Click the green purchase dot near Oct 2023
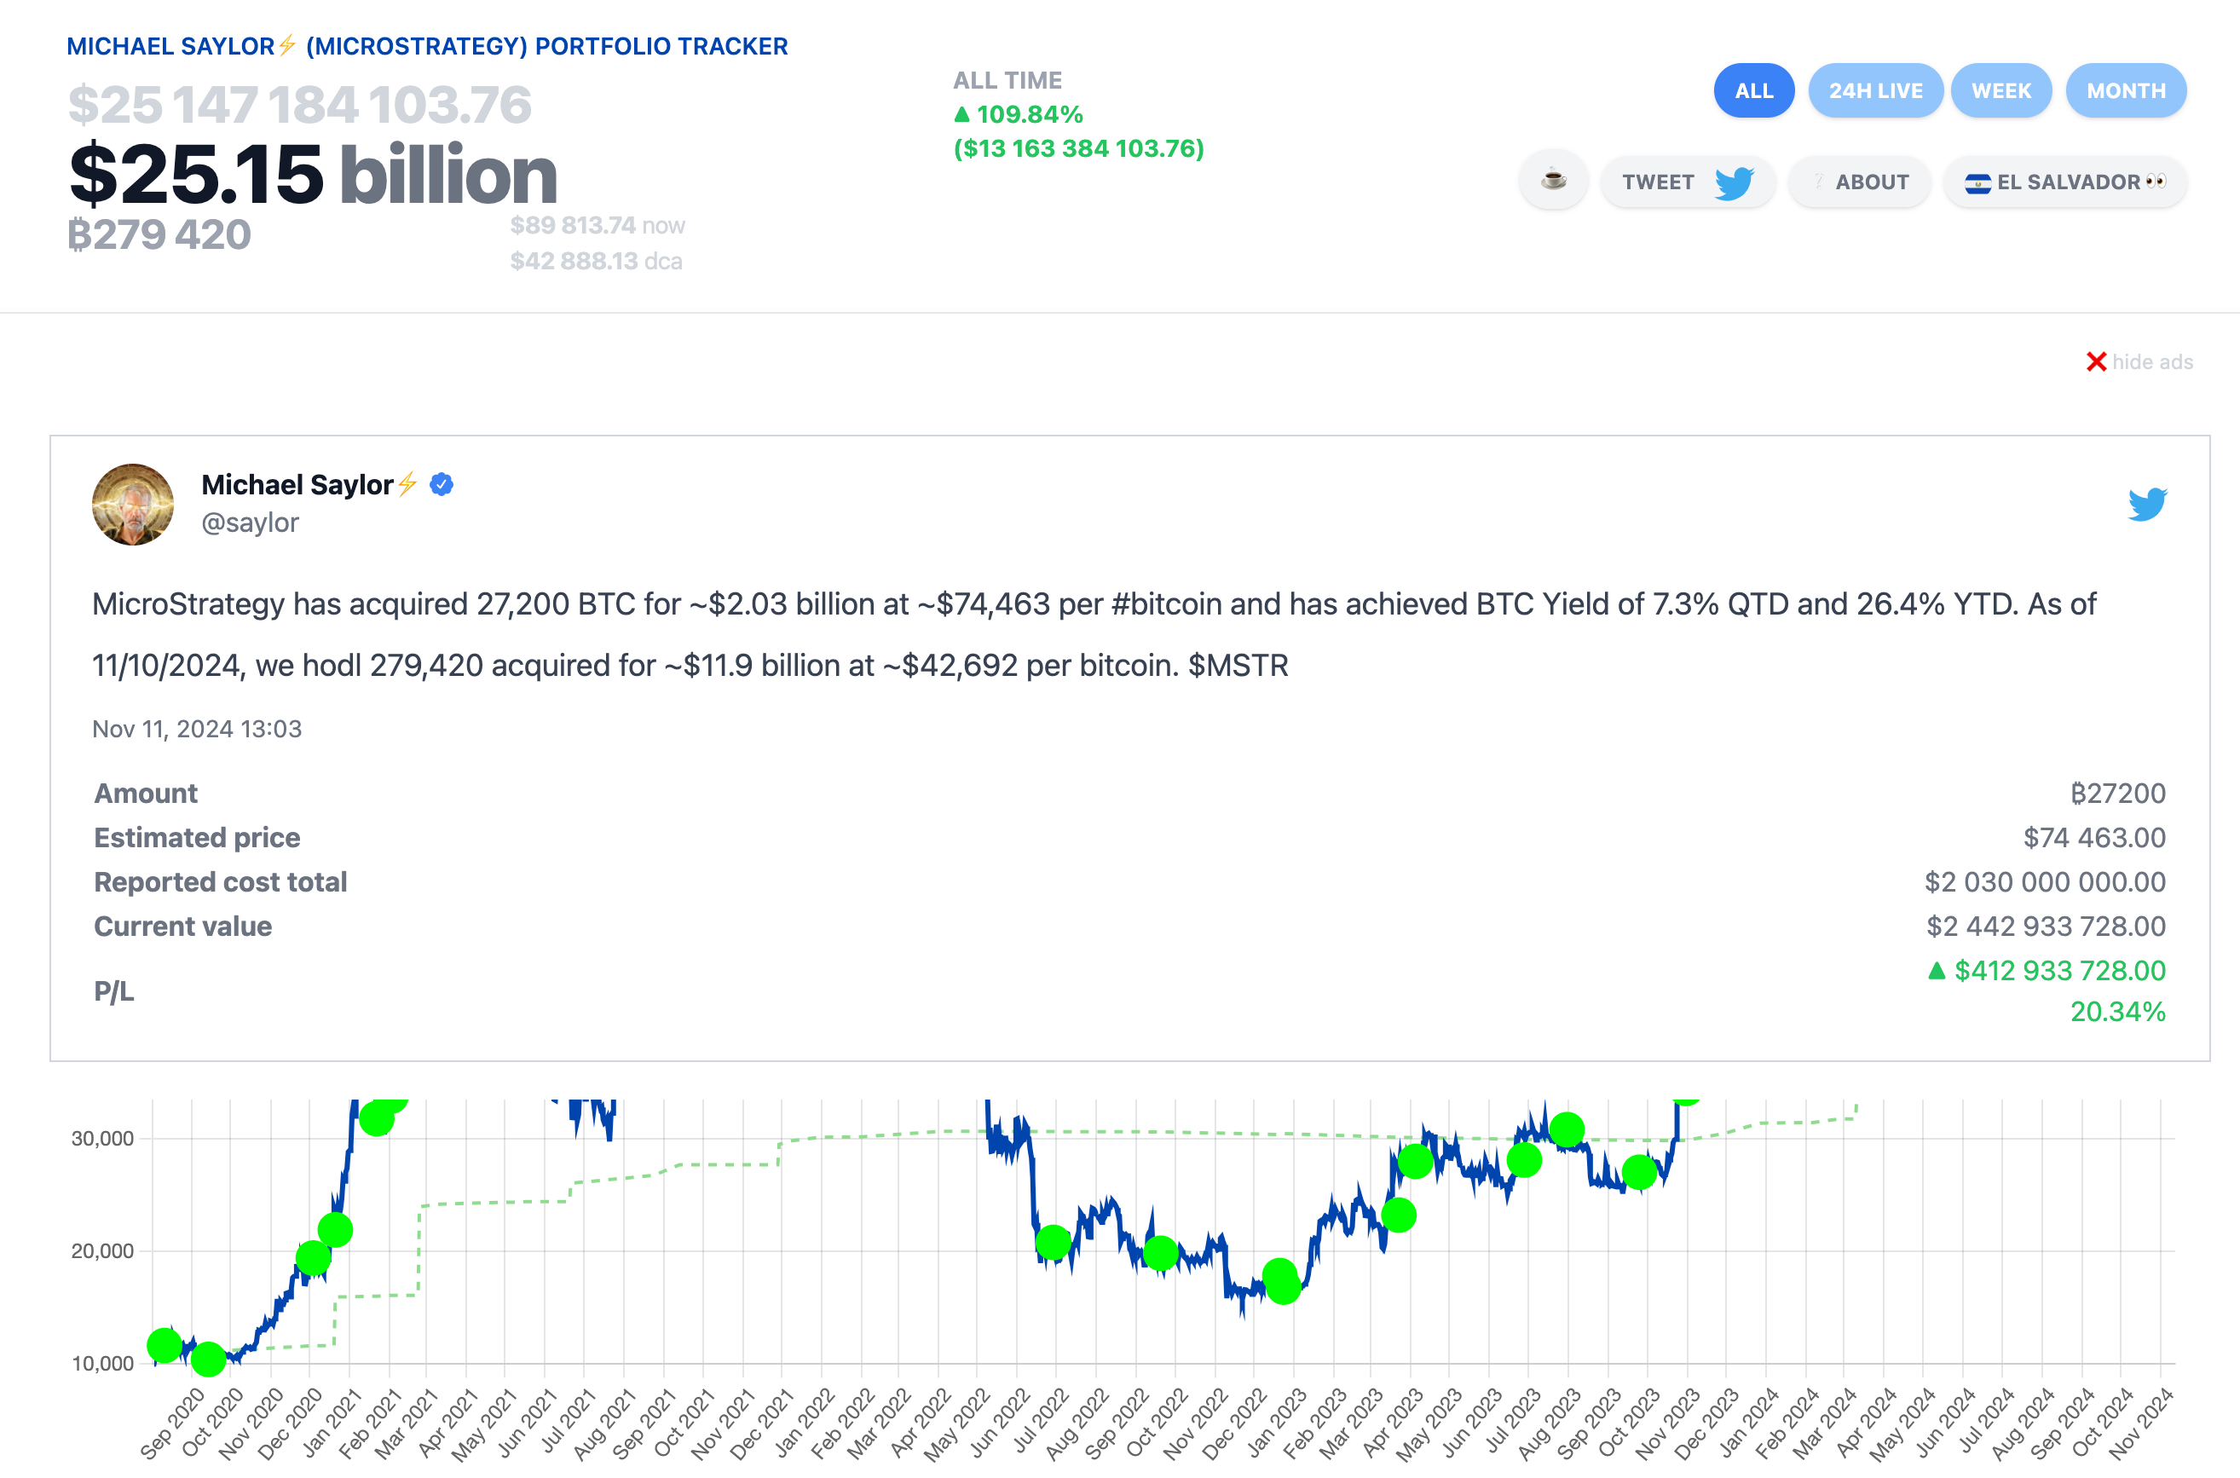Viewport: 2240px width, 1478px height. pyautogui.click(x=1640, y=1173)
